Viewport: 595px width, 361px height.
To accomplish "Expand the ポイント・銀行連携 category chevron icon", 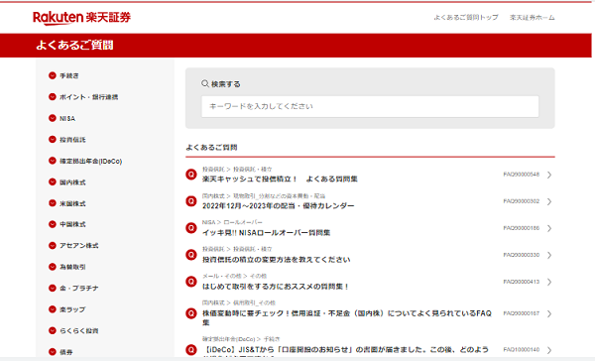I will tap(53, 97).
